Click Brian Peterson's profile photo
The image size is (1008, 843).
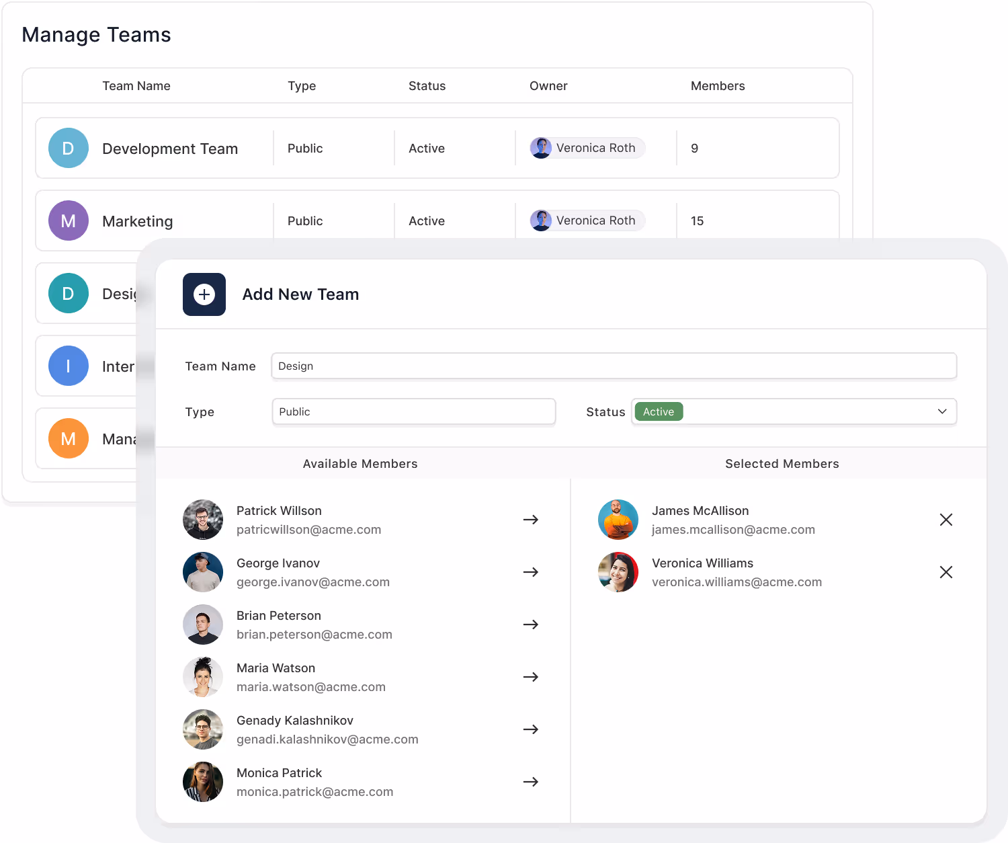point(203,625)
